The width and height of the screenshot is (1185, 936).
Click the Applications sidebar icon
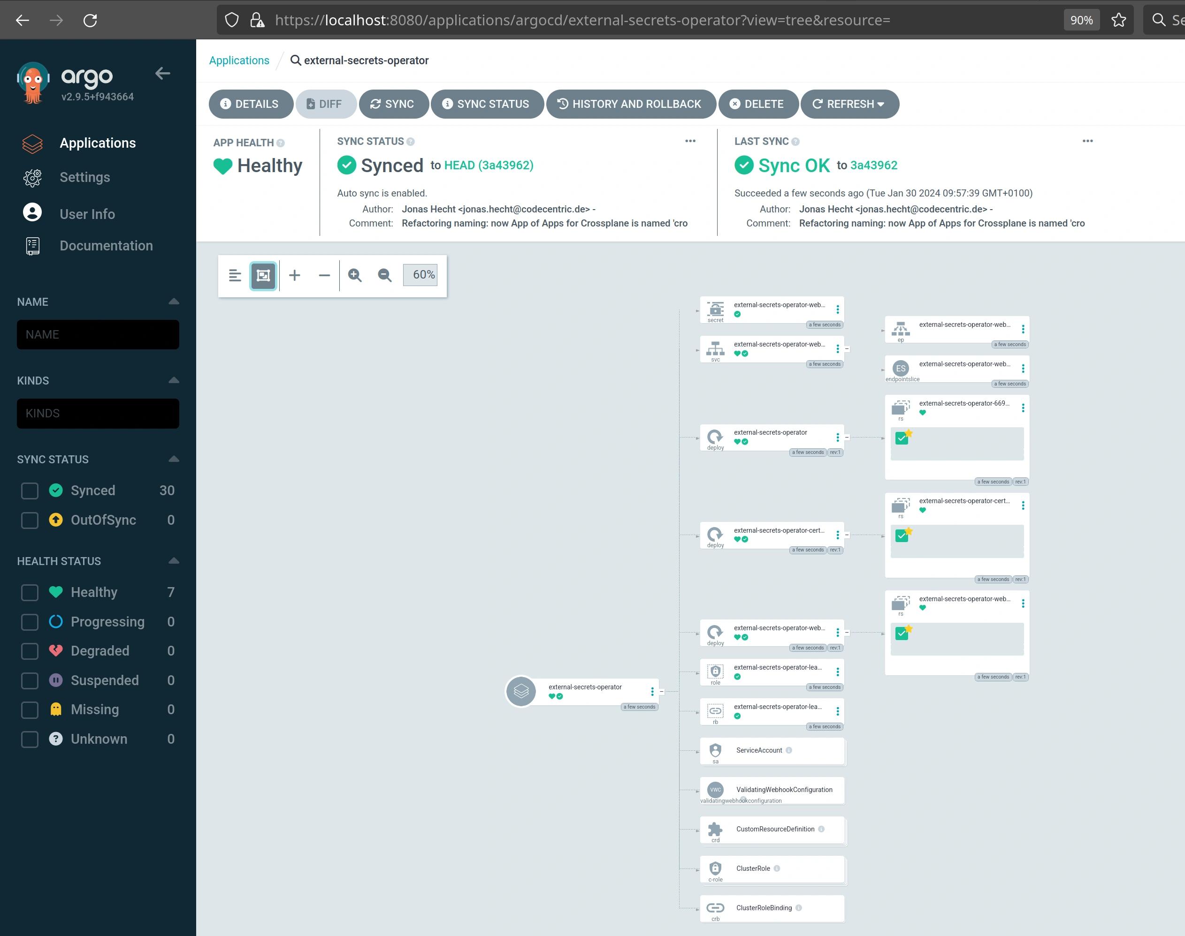[x=33, y=142]
